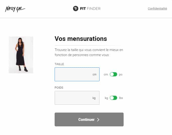Screen dimensions: 172x135
Task: Toggle the cm / po height unit switch
Action: (113, 74)
